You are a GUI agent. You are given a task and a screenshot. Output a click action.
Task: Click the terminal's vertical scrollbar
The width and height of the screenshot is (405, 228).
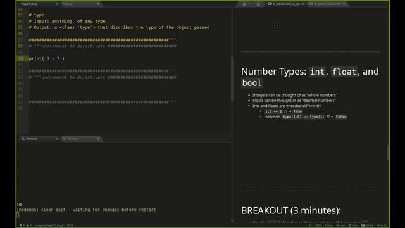click(x=232, y=221)
